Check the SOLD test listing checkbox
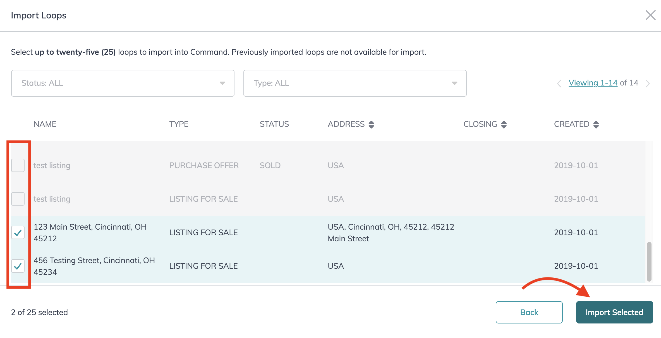The height and width of the screenshot is (338, 661). (x=18, y=165)
